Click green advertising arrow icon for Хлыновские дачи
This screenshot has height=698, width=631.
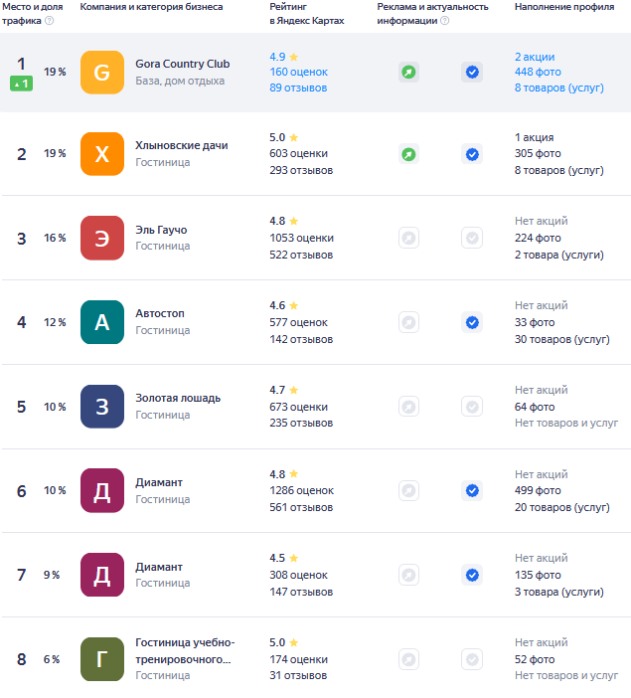click(408, 154)
